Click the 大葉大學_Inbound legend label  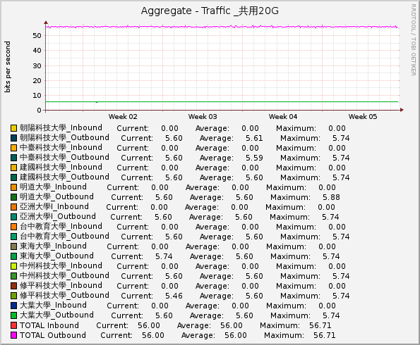[x=53, y=305]
